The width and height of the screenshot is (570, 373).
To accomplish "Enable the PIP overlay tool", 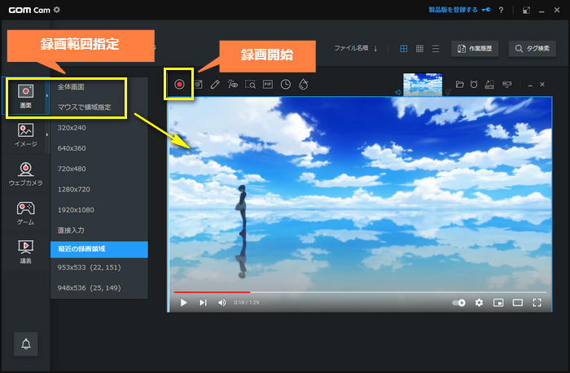I will 268,85.
